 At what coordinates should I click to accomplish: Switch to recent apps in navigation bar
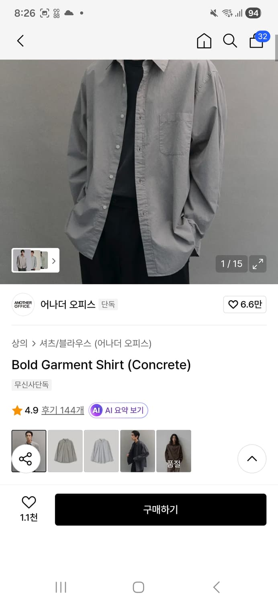60,587
